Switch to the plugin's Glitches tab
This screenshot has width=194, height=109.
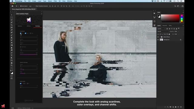[20, 26]
